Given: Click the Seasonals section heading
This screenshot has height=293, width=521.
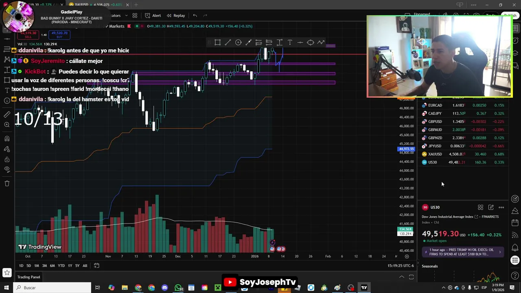Looking at the screenshot, I should [x=429, y=266].
